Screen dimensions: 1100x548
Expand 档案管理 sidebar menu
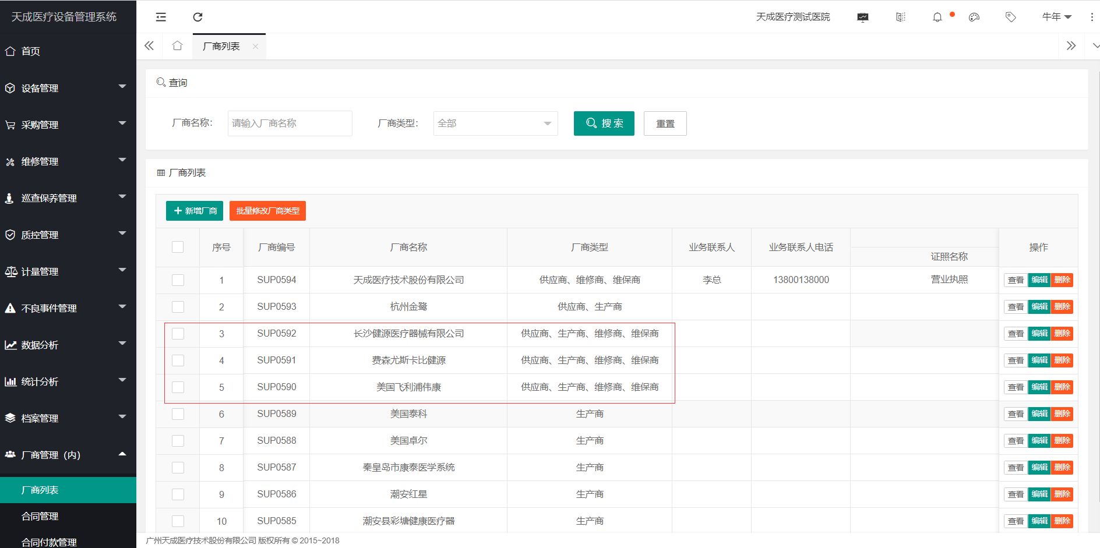coord(68,418)
